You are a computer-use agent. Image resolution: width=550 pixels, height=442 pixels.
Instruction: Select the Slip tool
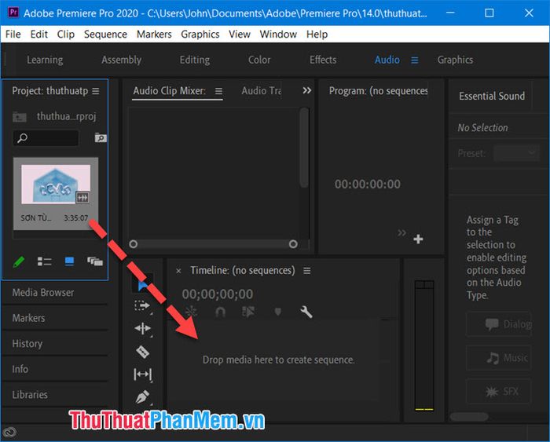142,374
